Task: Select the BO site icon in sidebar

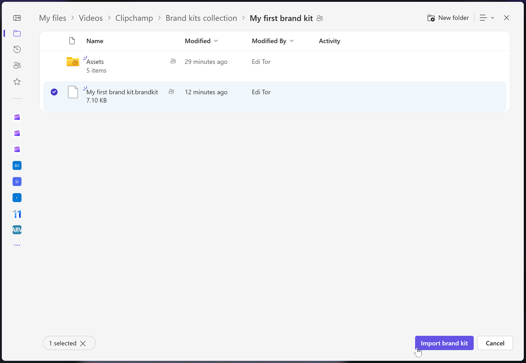Action: 17,165
